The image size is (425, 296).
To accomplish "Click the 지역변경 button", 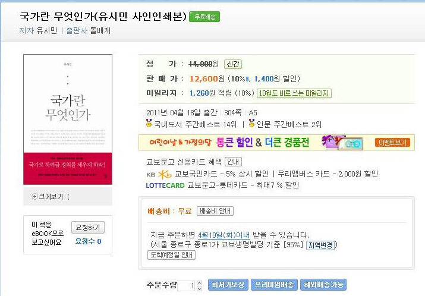I will tap(320, 245).
